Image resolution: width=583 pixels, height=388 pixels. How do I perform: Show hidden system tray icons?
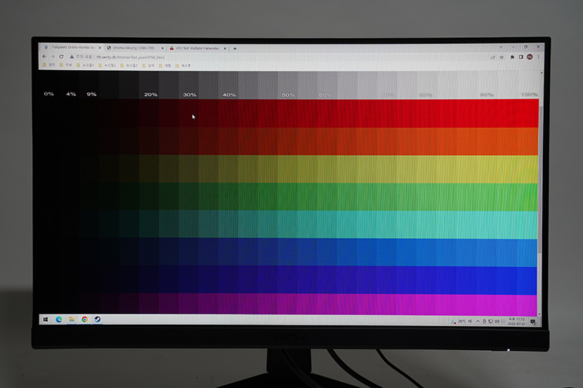tap(478, 322)
